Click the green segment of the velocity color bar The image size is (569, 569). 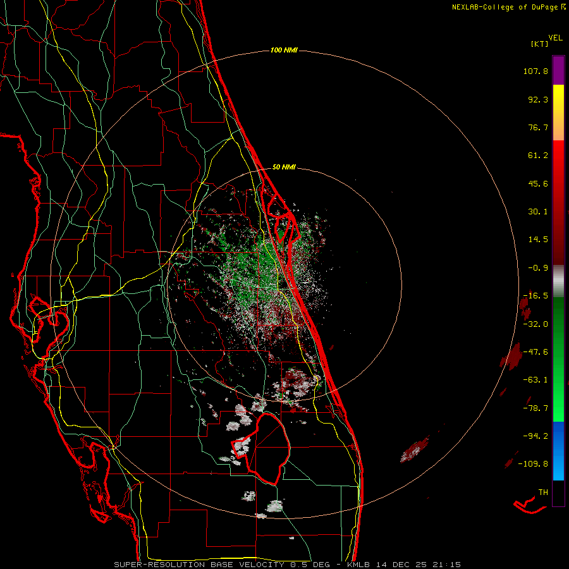click(558, 359)
